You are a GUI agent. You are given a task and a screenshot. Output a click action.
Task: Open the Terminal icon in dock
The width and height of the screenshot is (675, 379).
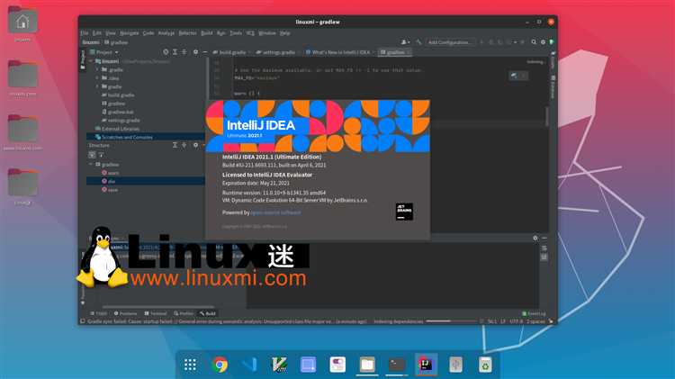[x=396, y=365]
